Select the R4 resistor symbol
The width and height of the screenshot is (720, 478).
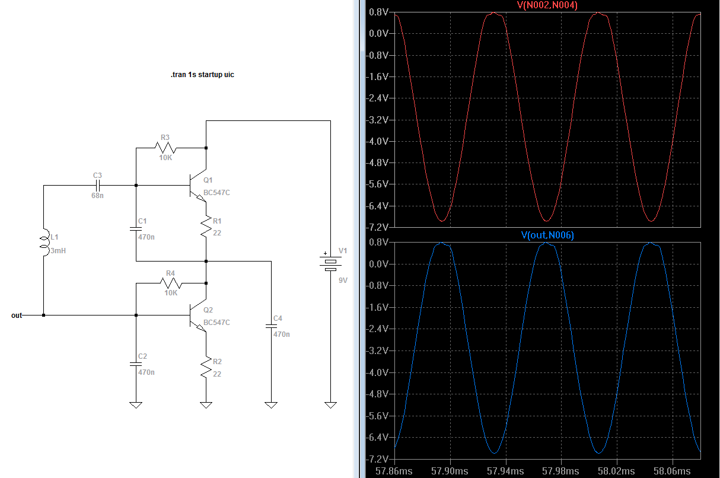pos(171,283)
